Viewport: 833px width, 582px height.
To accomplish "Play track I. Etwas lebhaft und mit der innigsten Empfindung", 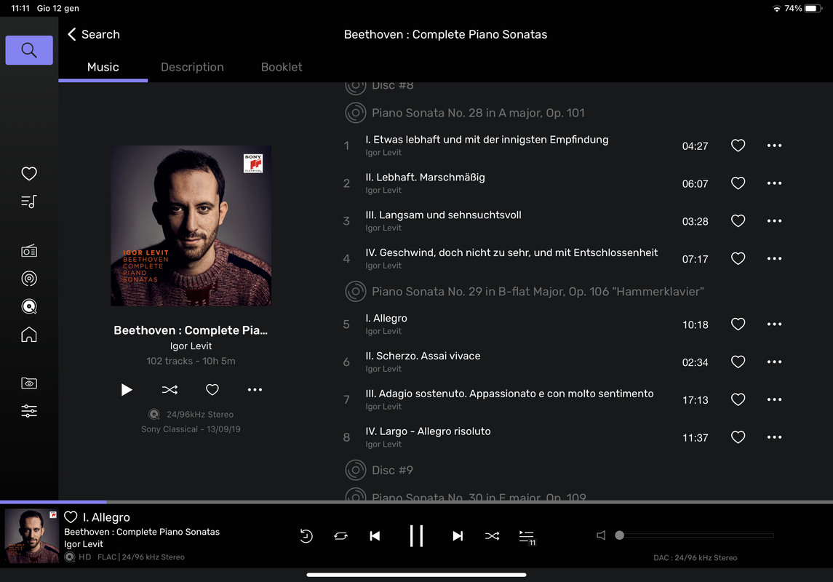I will (x=487, y=140).
